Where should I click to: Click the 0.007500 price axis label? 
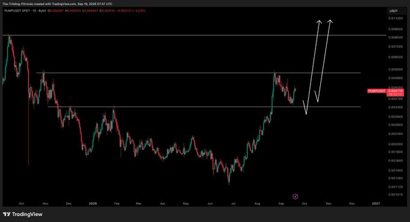point(396,47)
